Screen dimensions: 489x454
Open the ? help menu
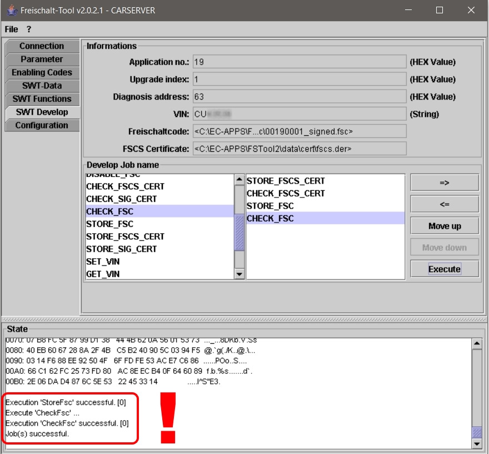click(29, 29)
